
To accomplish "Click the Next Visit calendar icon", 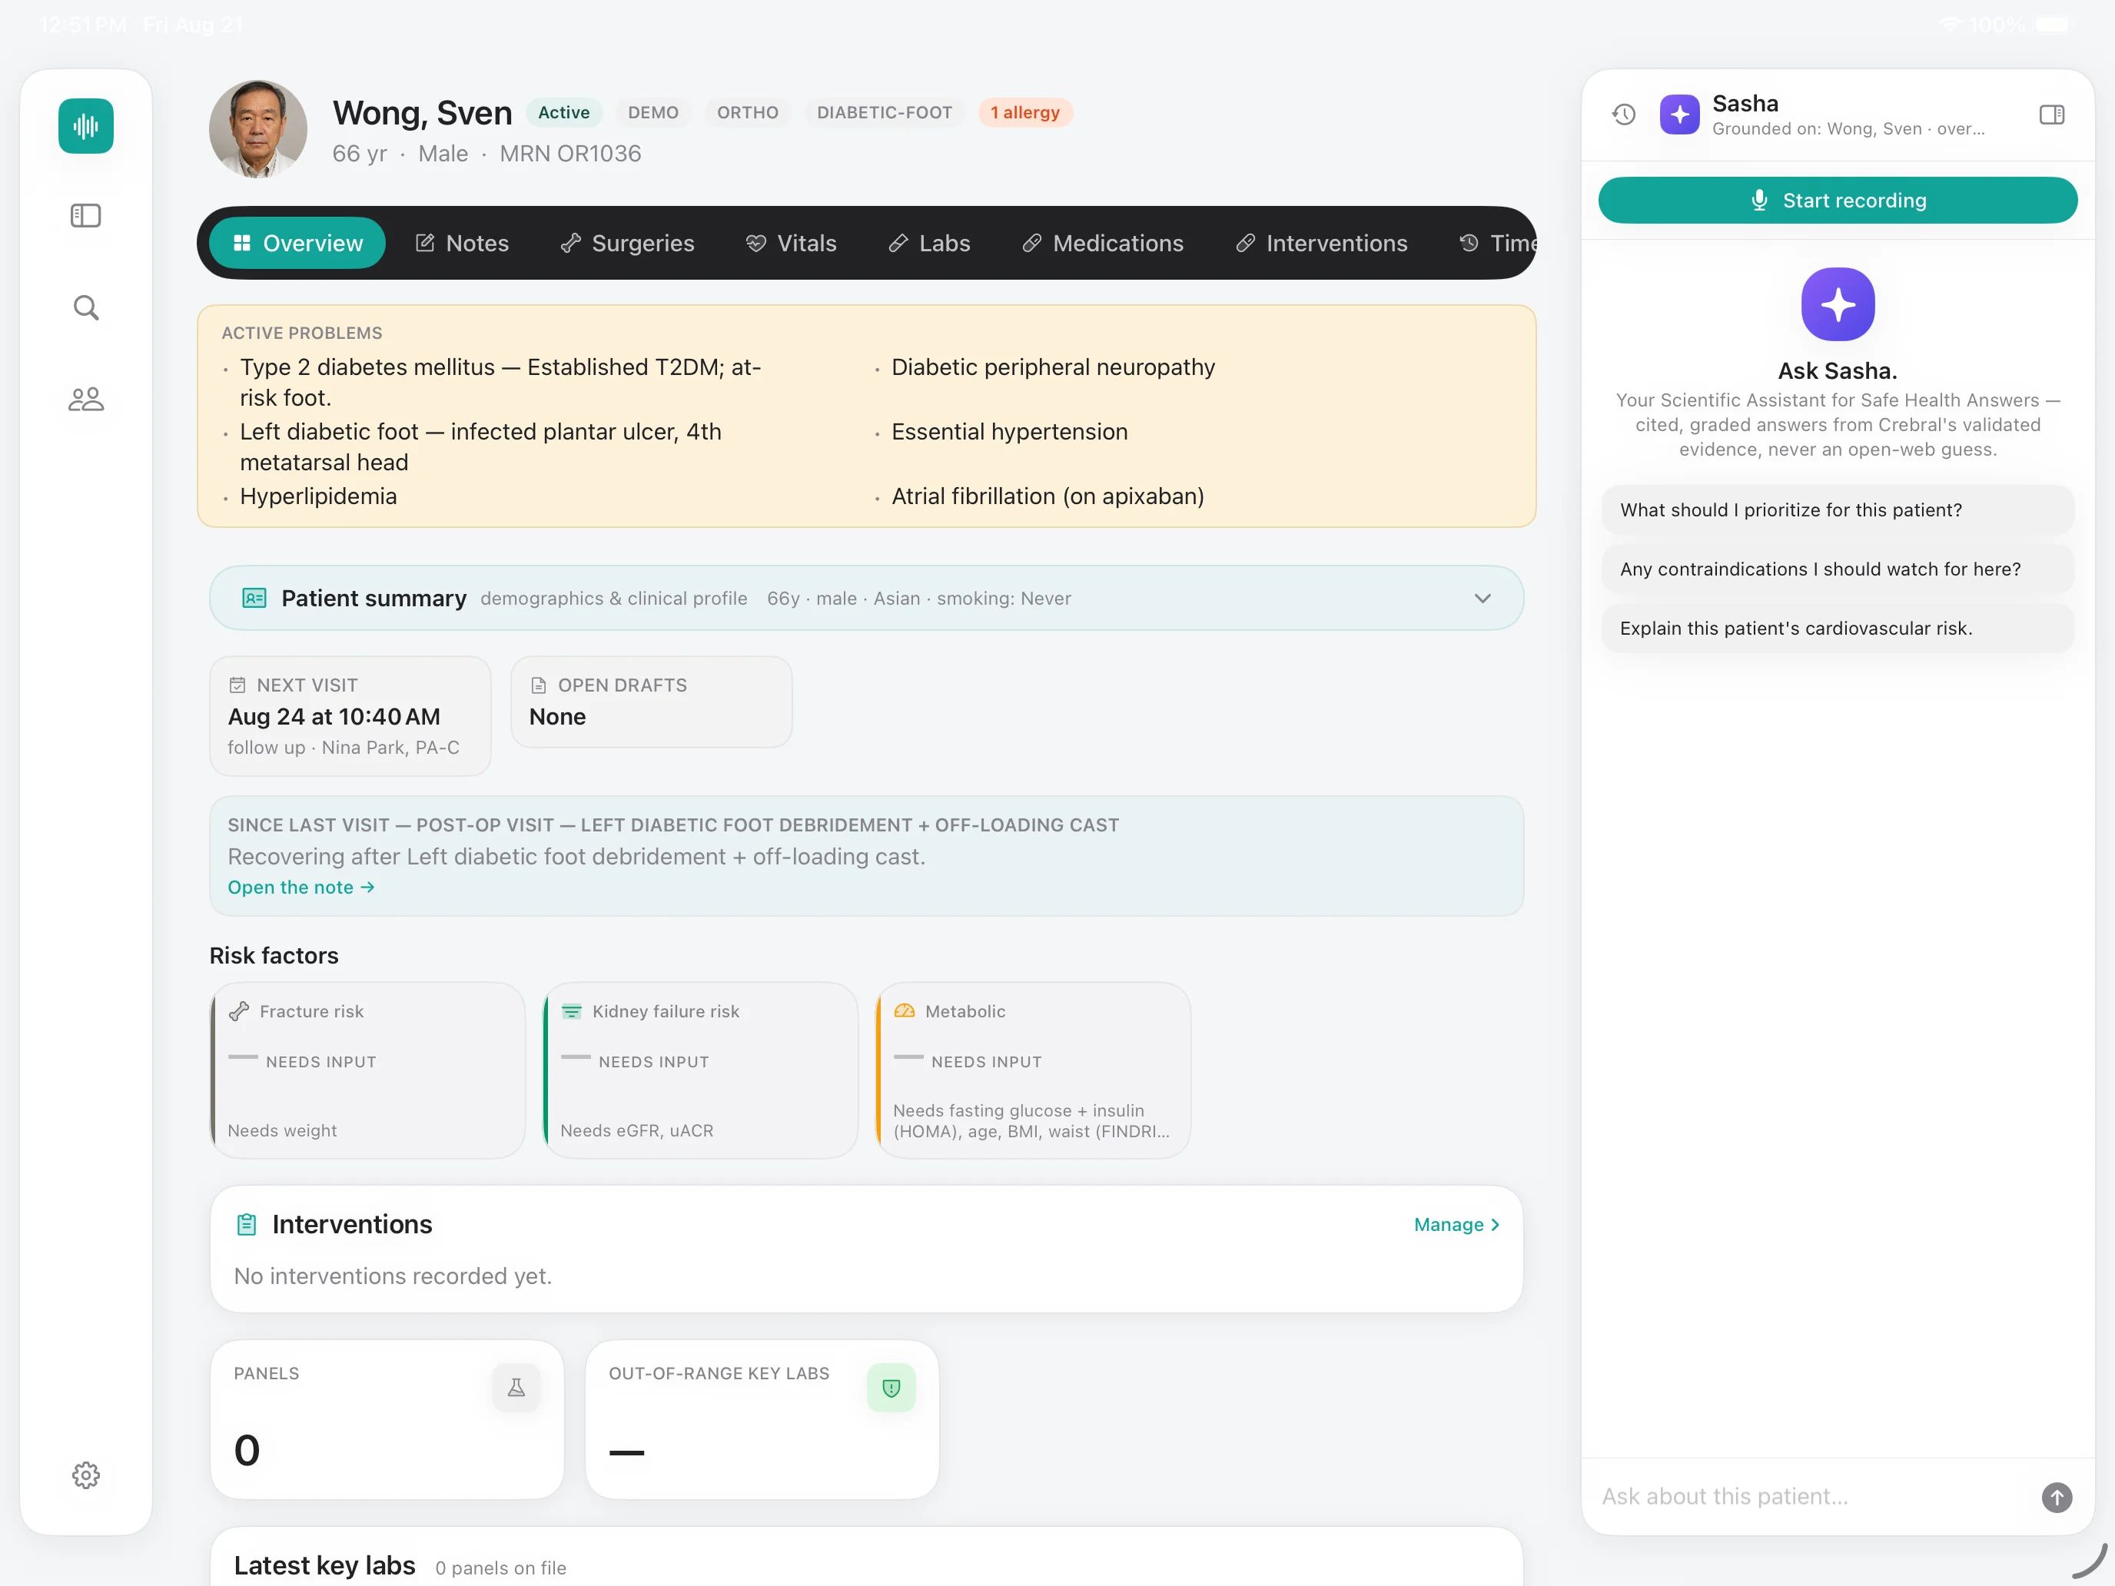I will coord(237,685).
